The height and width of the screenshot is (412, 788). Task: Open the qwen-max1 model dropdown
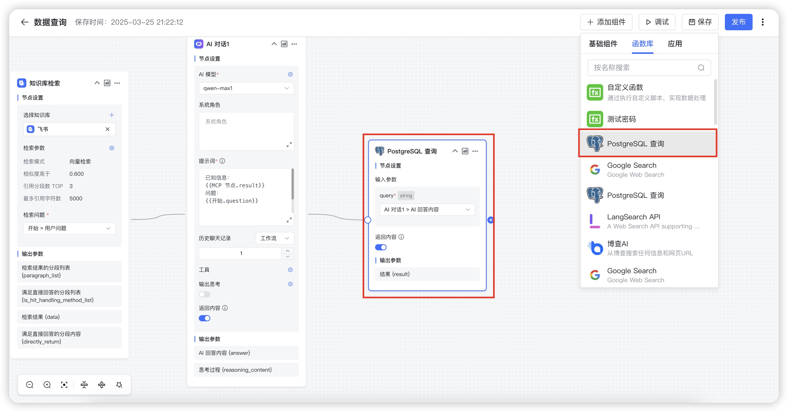[246, 88]
